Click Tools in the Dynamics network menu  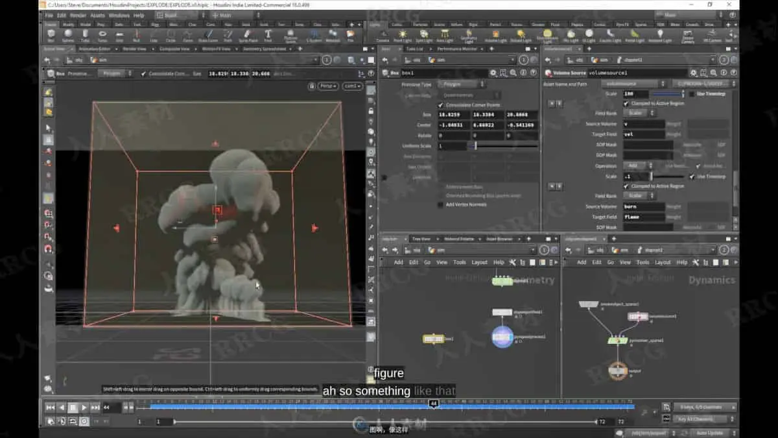tap(642, 262)
